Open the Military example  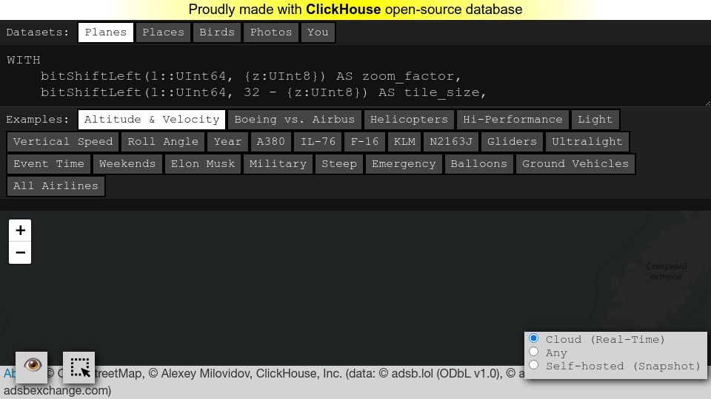(x=278, y=164)
